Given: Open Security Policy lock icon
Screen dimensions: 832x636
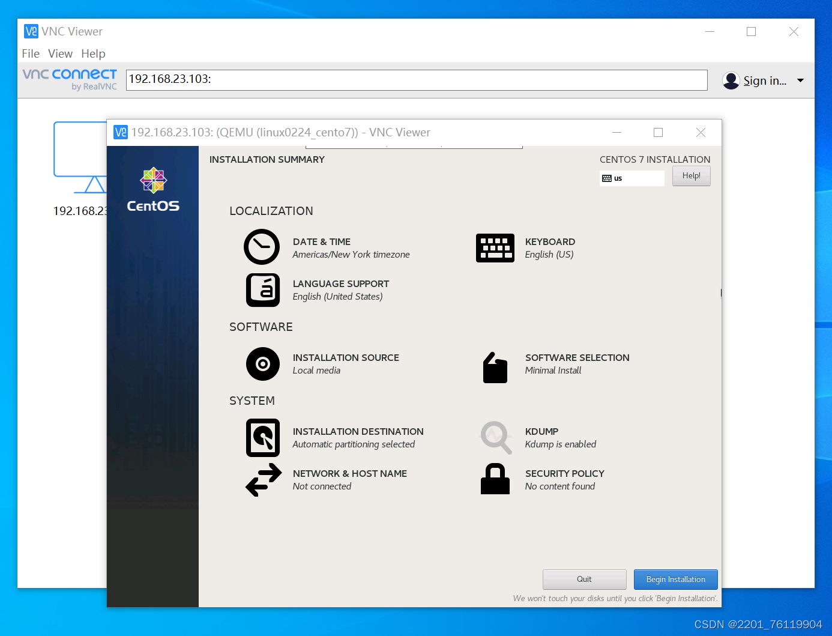Looking at the screenshot, I should coord(495,479).
